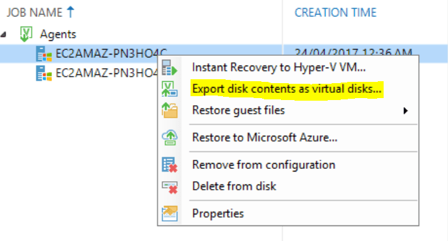
Task: Collapse the Agents tree node
Action: click(3, 35)
